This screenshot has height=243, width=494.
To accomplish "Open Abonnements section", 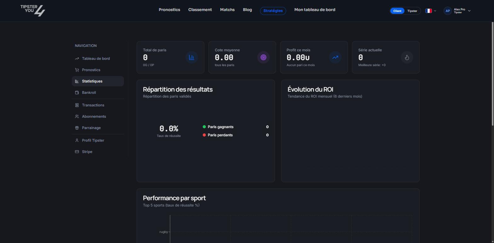I will coord(98,116).
